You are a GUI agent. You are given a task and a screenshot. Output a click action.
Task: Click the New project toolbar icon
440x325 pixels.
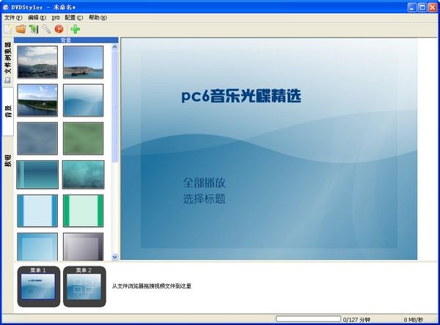(8, 29)
